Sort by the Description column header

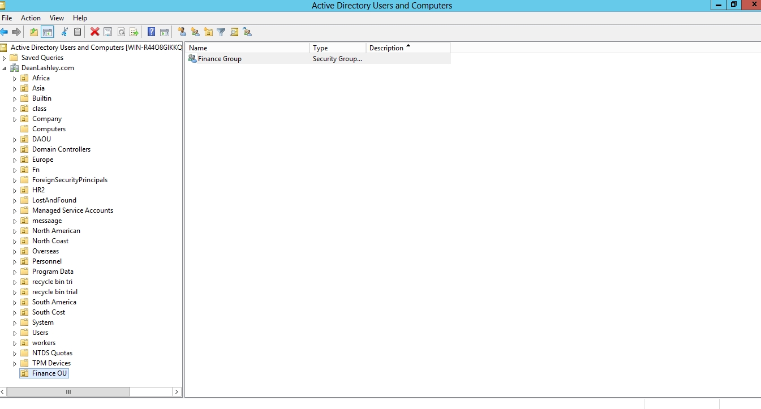[409, 48]
